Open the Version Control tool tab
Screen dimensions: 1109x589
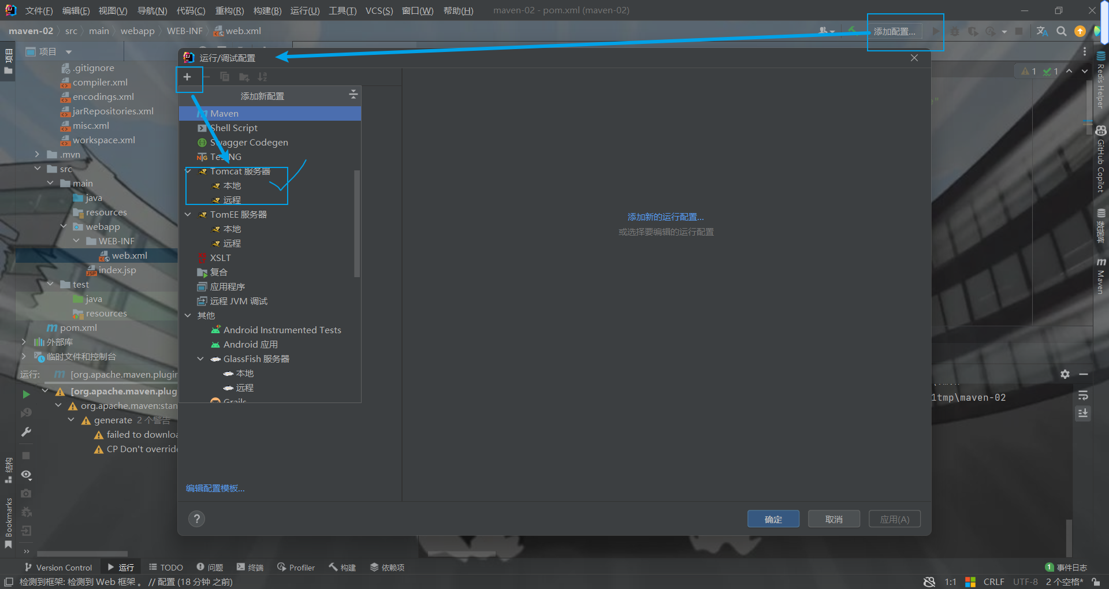tap(58, 568)
